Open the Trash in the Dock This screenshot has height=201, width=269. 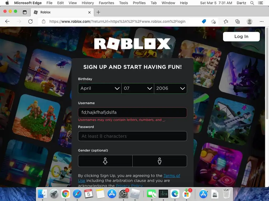click(x=226, y=194)
